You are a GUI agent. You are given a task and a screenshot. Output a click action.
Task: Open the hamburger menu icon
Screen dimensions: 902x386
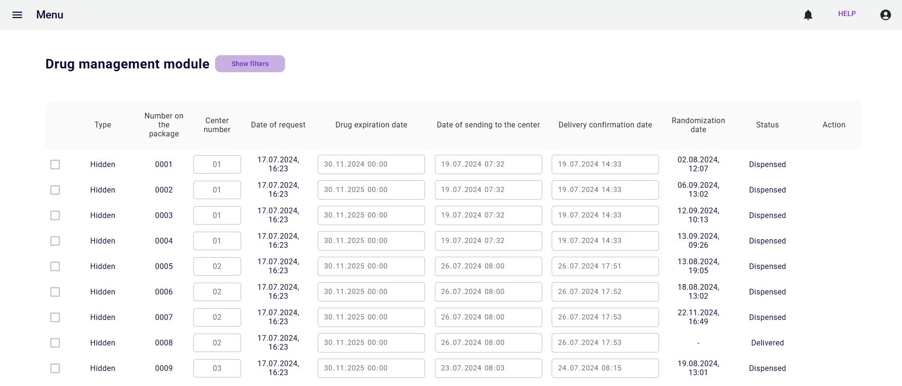point(17,15)
